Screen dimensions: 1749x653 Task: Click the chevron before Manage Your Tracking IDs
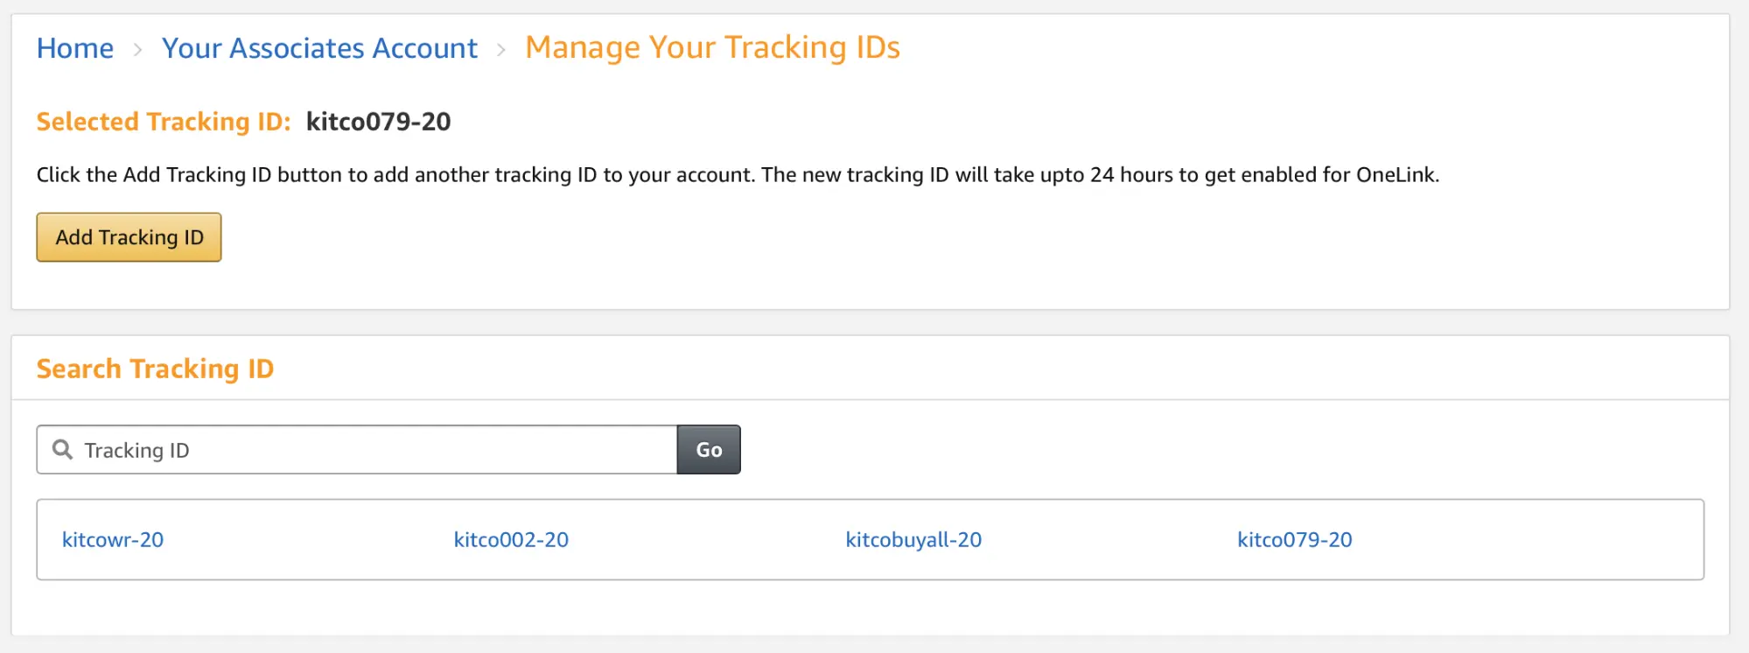(502, 51)
